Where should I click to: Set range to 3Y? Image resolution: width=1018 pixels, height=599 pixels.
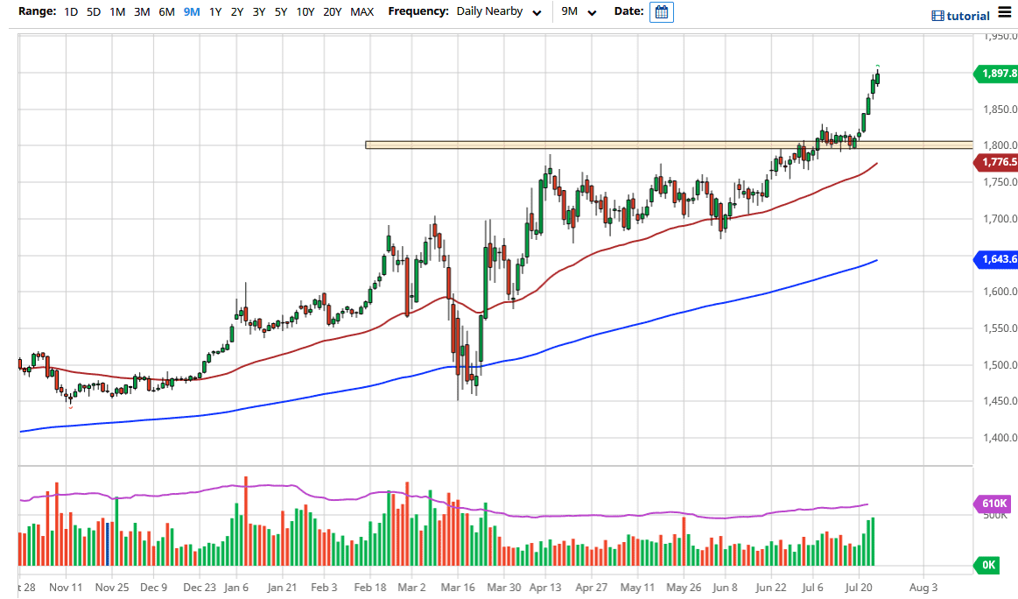[x=258, y=11]
